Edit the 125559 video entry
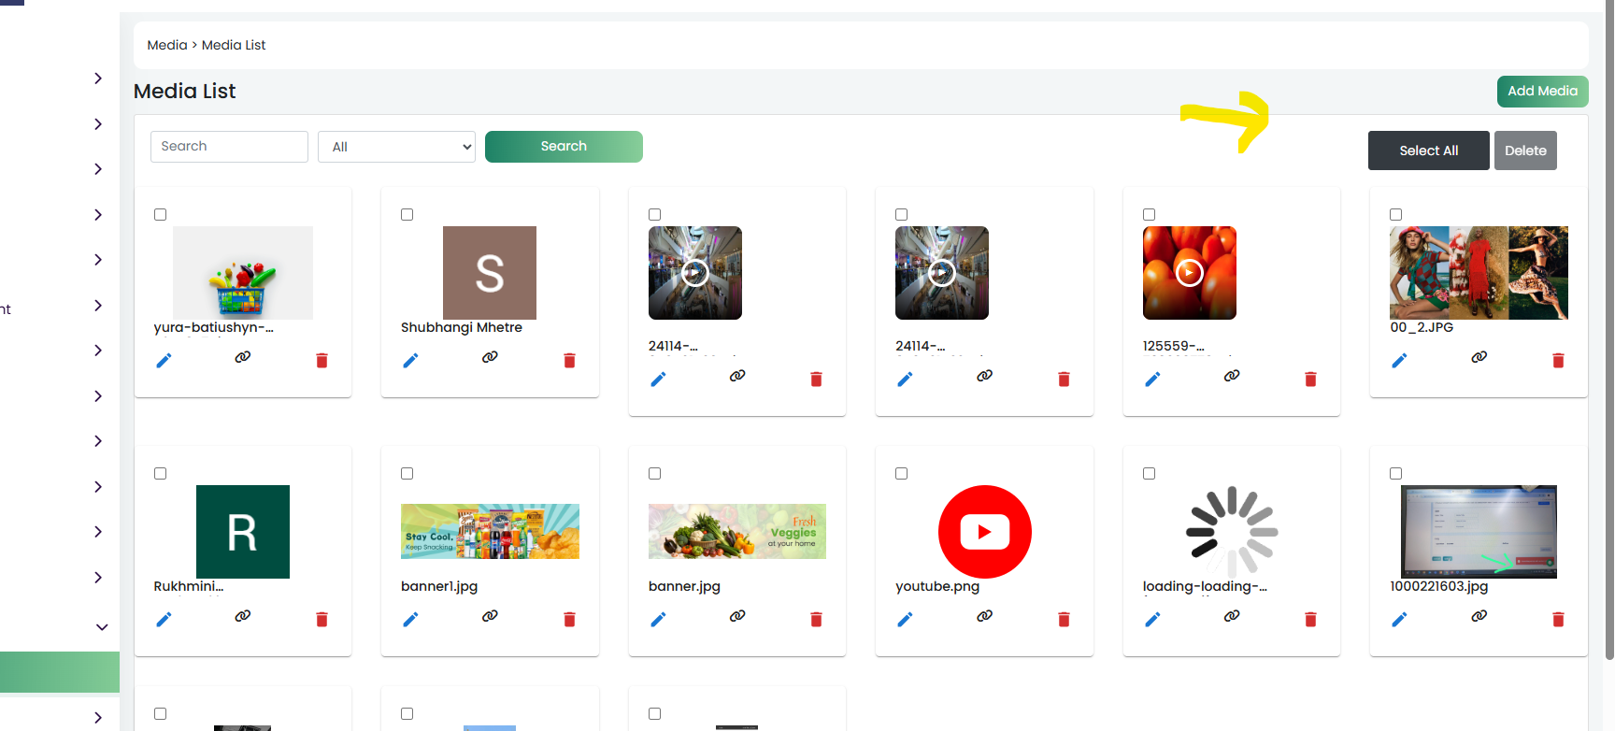 [x=1152, y=380]
